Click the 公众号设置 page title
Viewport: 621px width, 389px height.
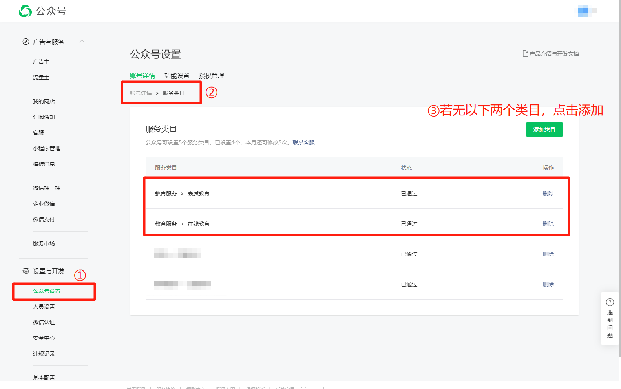point(155,55)
